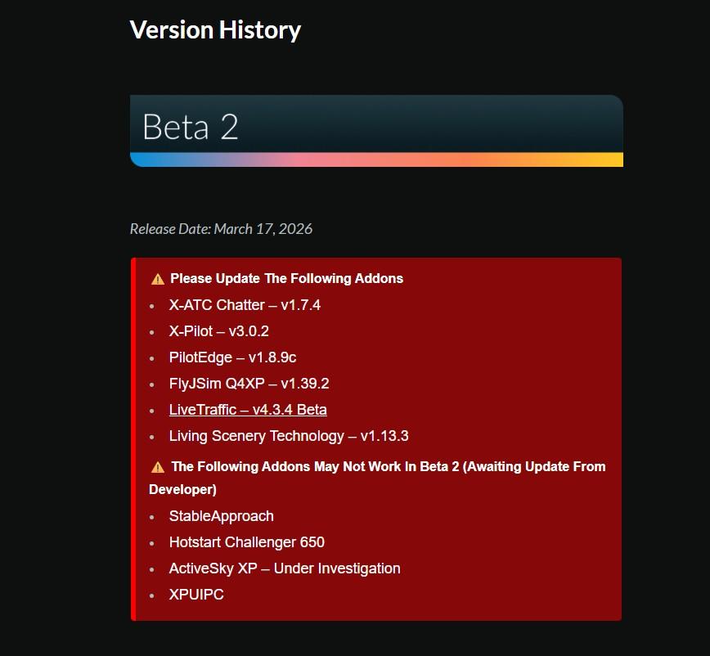Select the X-ATC Chatter v1.7.4 entry

click(x=245, y=305)
